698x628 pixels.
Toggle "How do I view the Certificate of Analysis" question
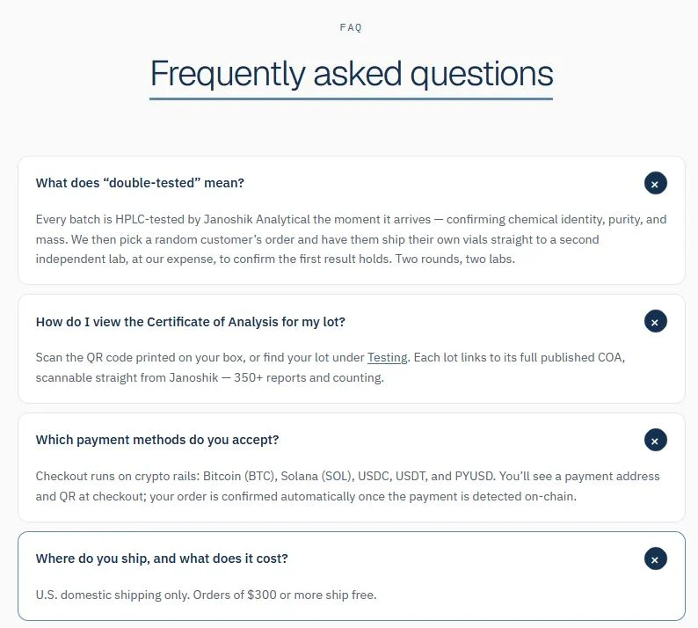[x=191, y=322]
